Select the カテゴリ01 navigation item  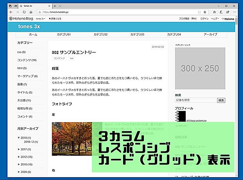63,34
